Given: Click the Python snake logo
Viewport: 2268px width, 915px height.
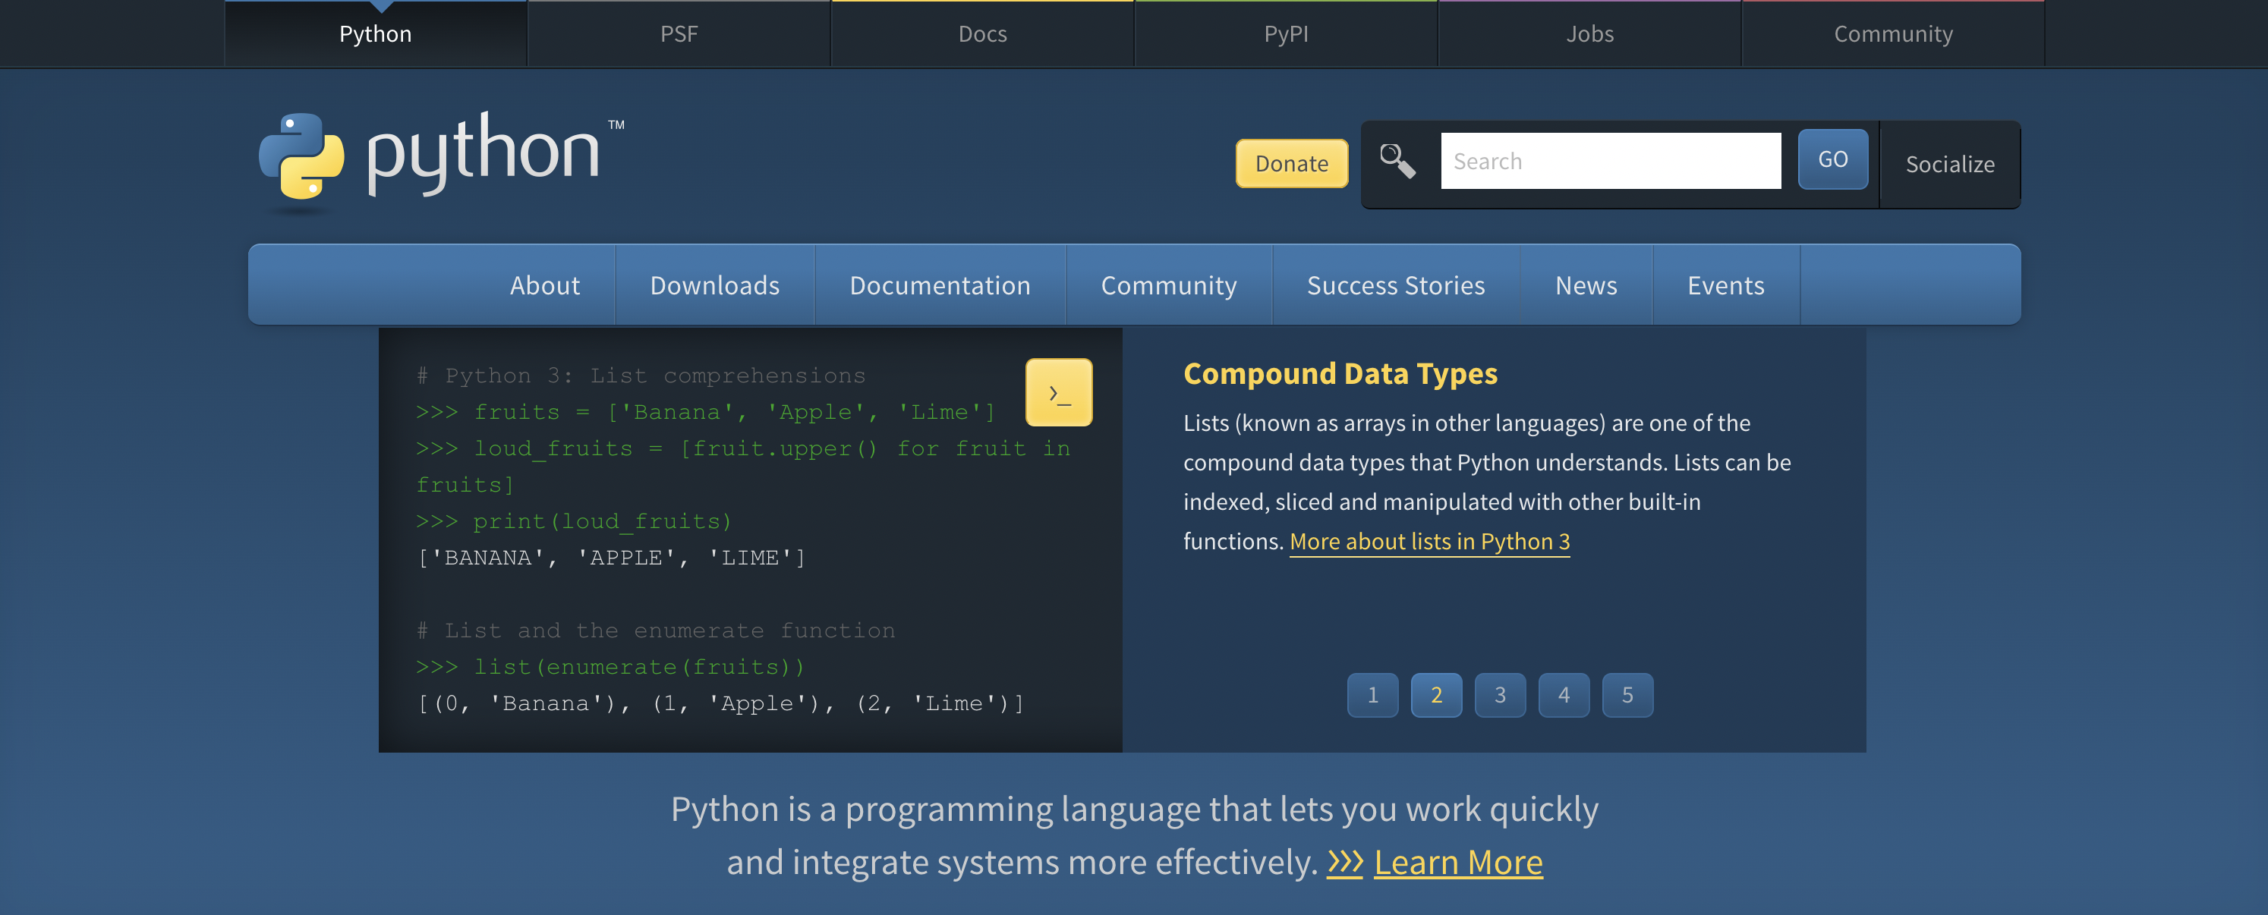Looking at the screenshot, I should [x=301, y=156].
